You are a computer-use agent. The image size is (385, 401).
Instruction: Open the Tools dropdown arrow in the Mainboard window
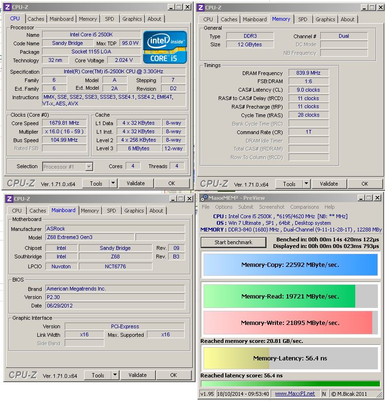pos(115,375)
